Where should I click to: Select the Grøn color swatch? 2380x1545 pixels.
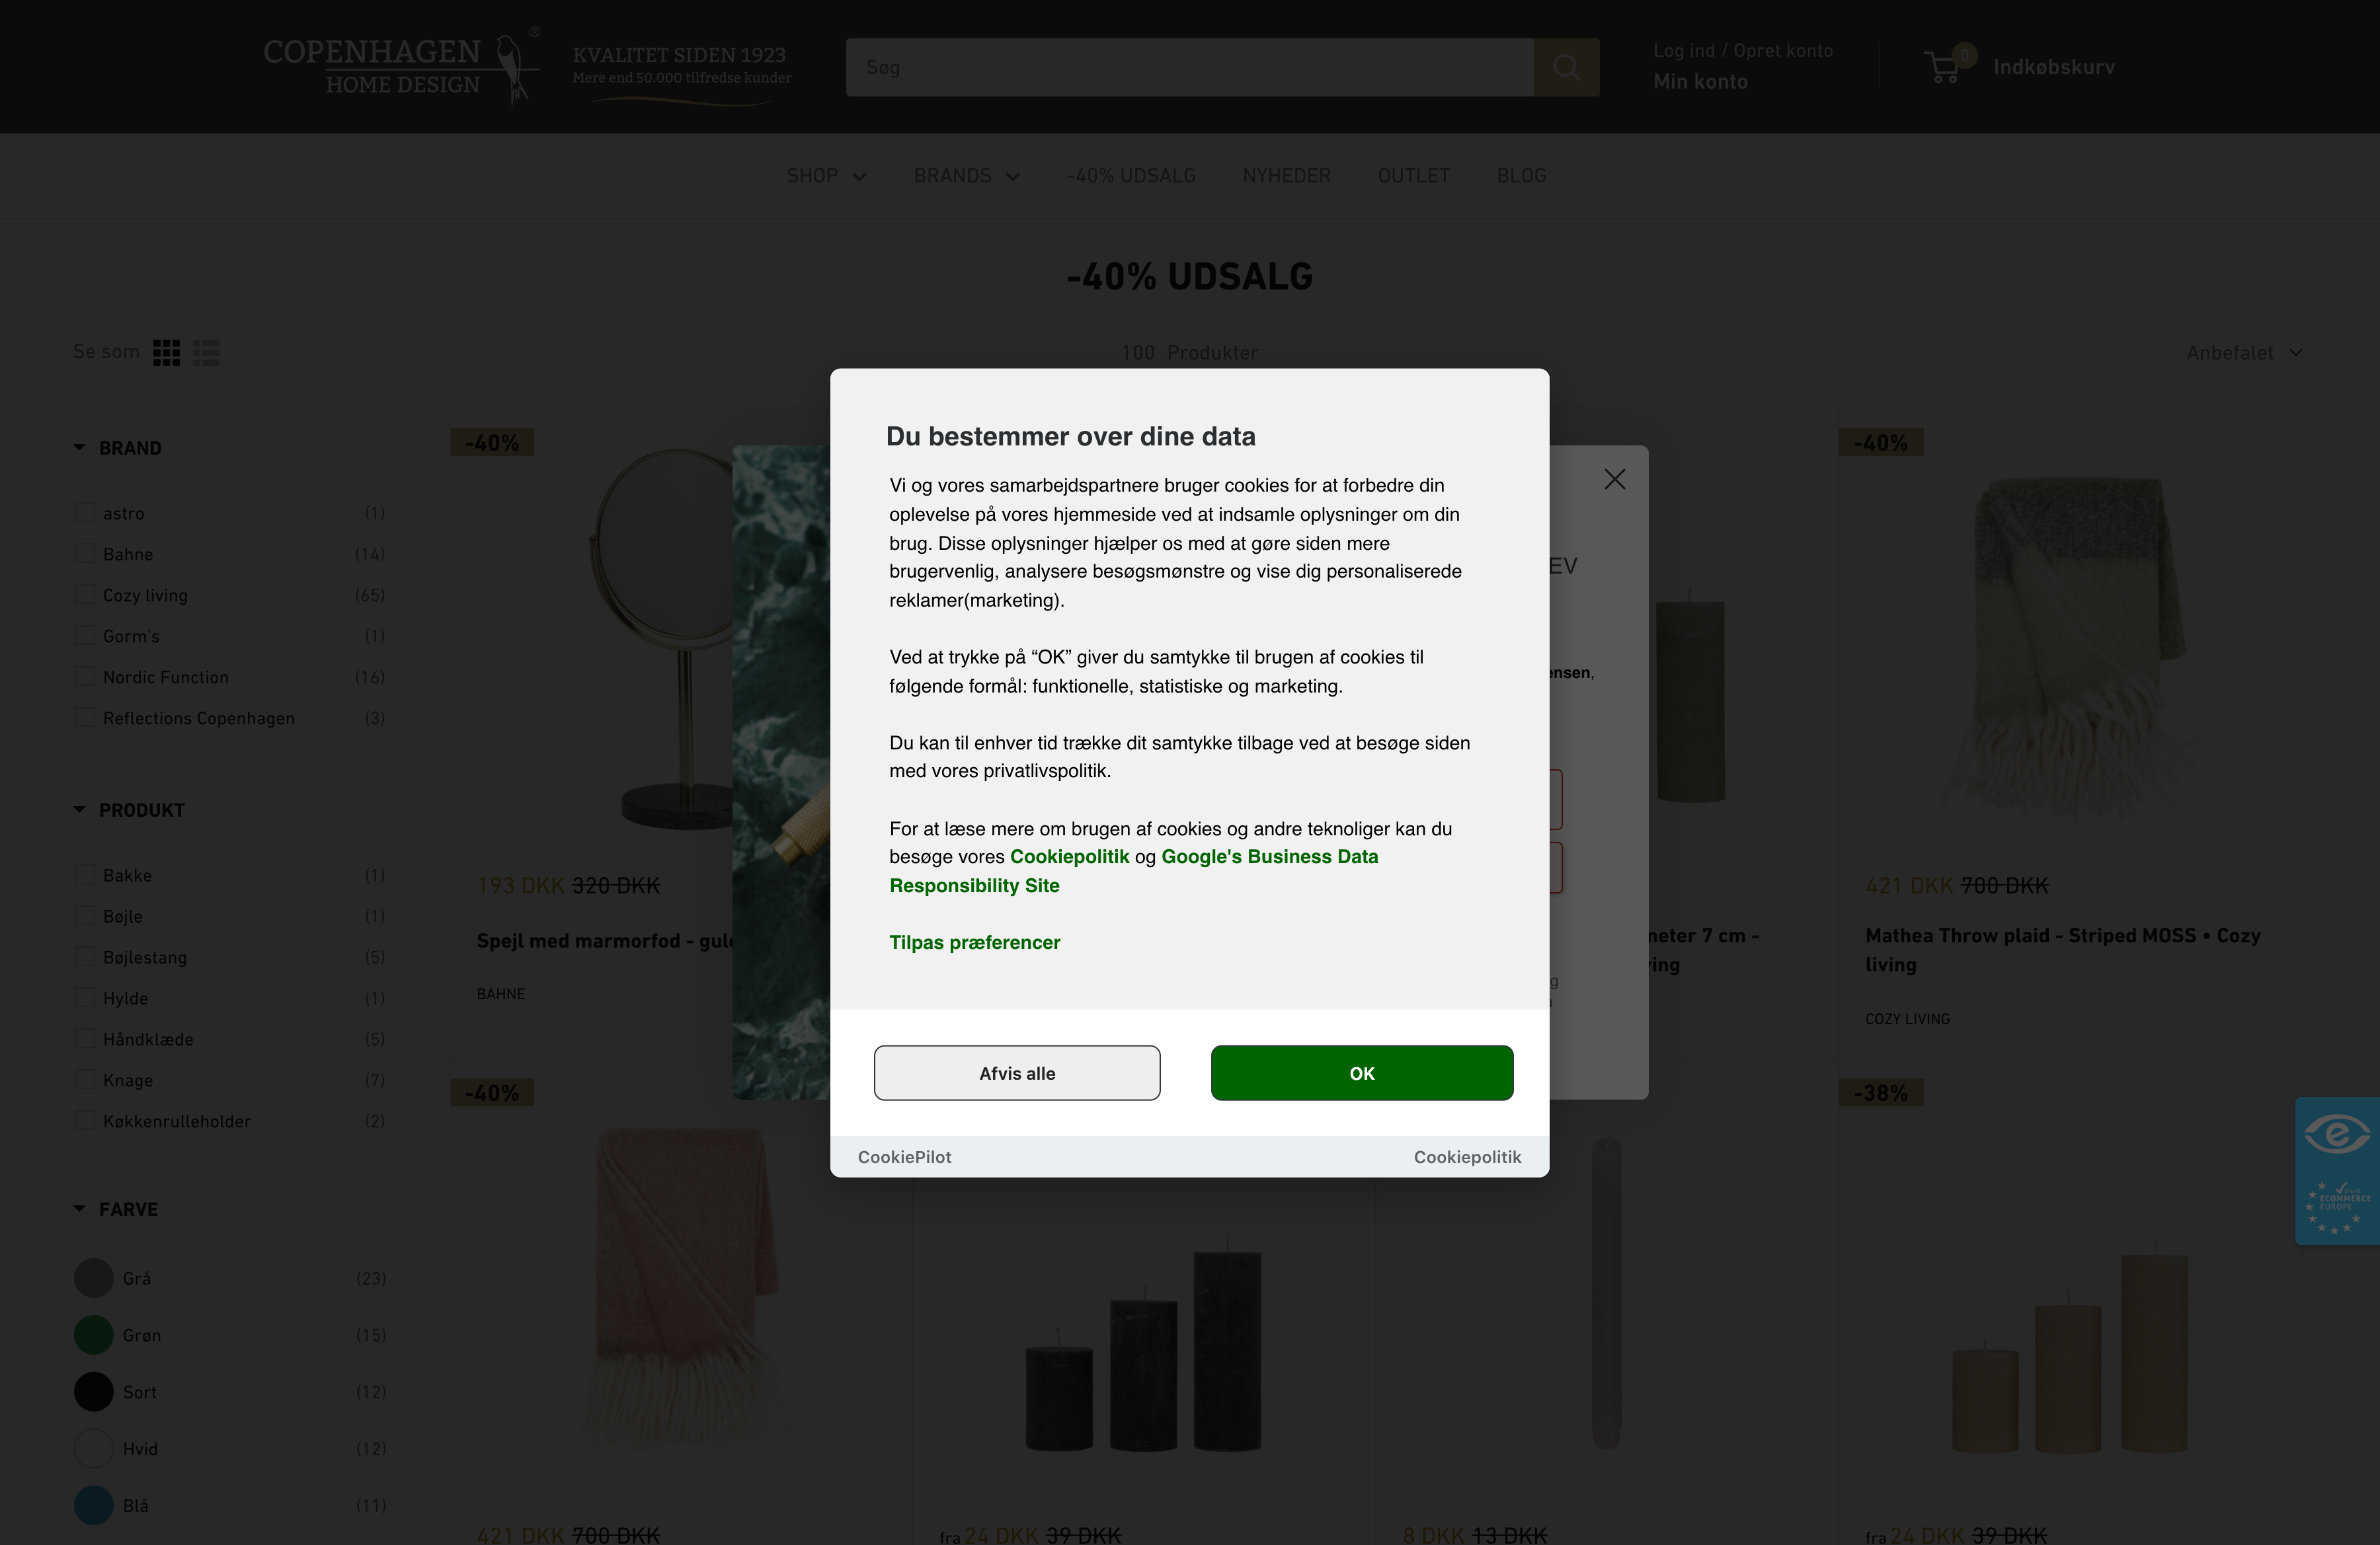tap(94, 1335)
